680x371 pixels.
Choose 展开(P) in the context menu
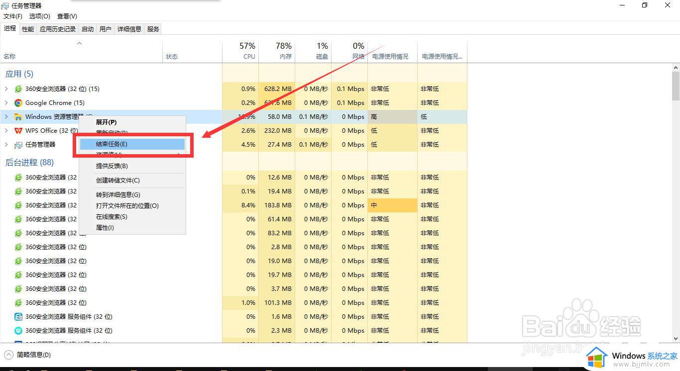coord(133,122)
